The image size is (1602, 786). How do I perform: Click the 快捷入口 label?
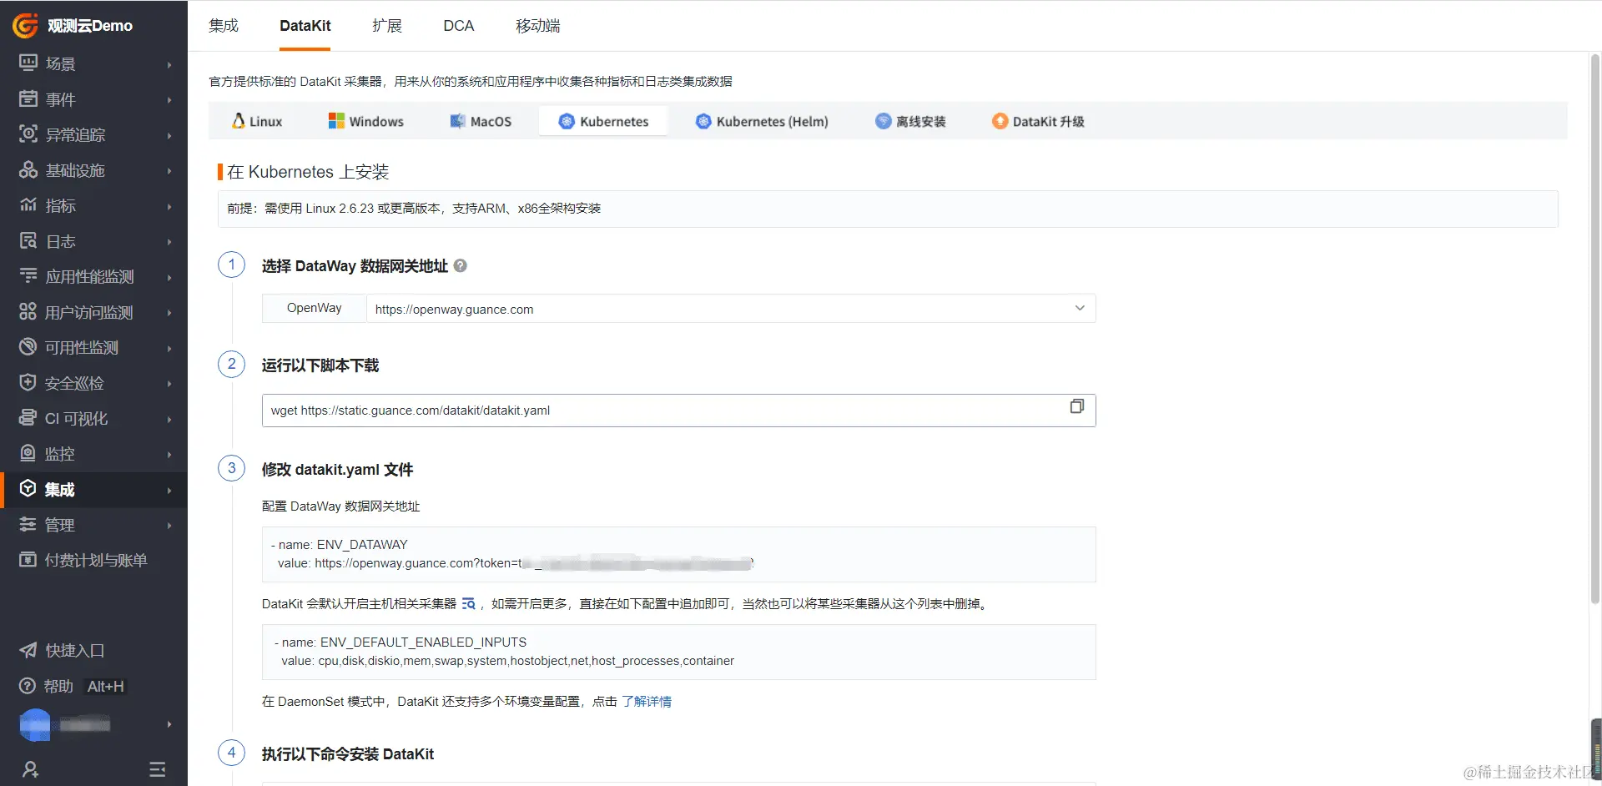click(75, 650)
